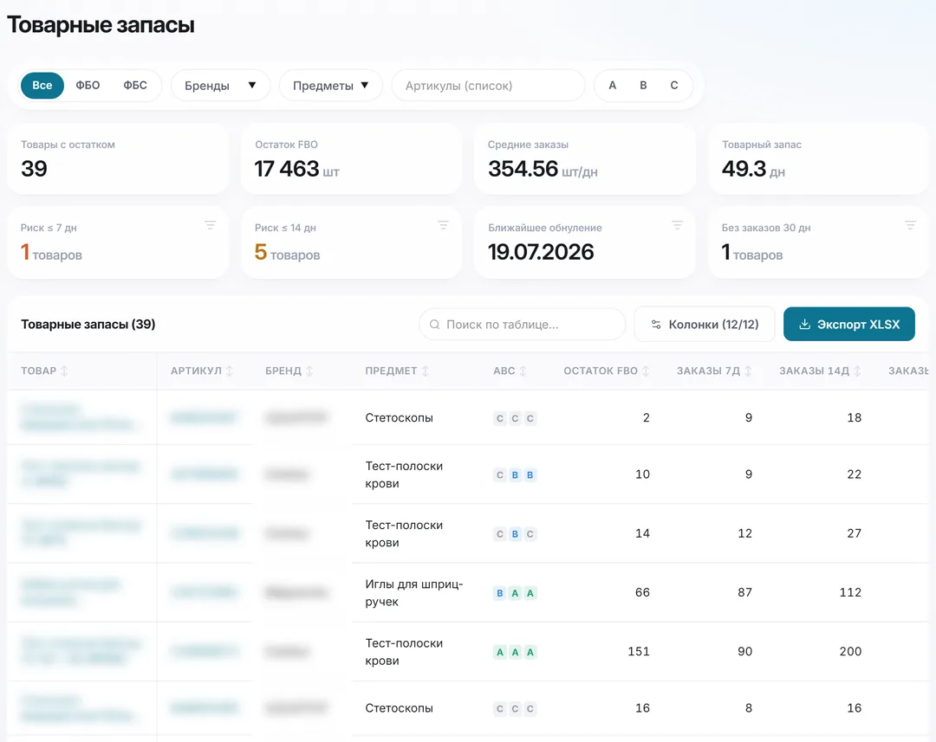Toggle ABC filter letter C
Viewport: 936px width, 742px height.
[x=674, y=86]
